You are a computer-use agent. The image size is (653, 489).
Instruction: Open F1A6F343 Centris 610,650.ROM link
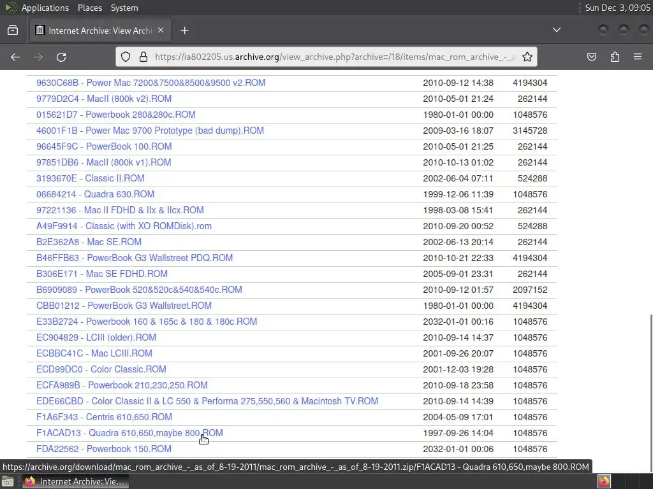104,417
